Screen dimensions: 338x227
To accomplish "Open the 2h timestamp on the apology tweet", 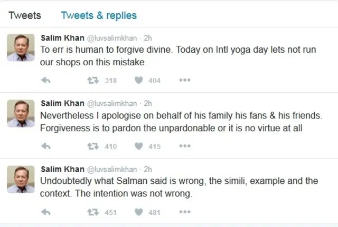I will [148, 104].
